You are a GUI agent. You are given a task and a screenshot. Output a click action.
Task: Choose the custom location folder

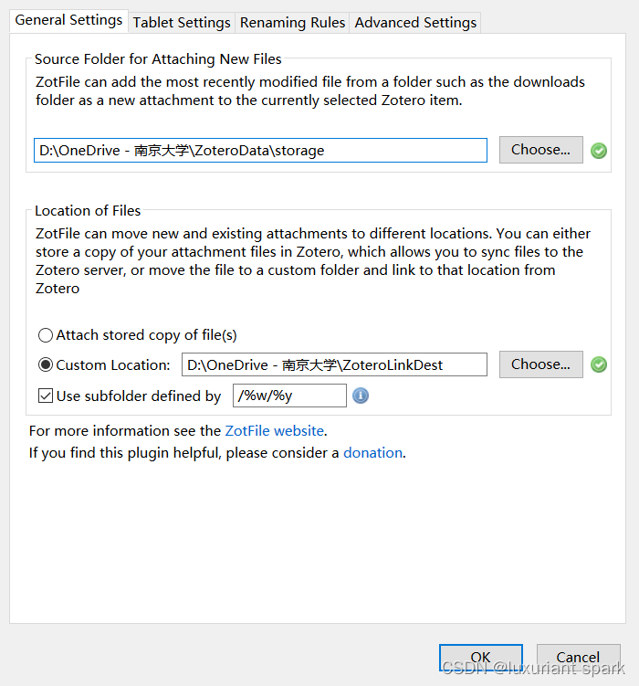coord(540,364)
